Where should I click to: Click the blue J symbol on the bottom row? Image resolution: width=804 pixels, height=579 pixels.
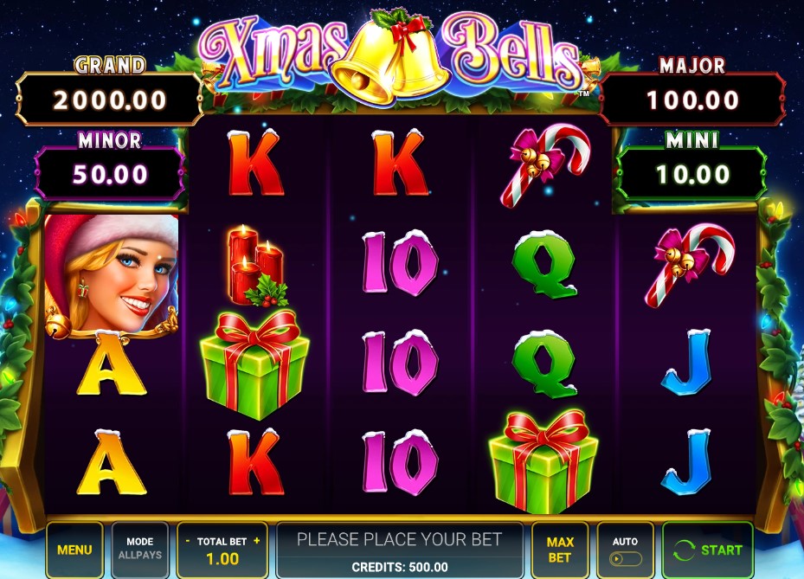688,461
